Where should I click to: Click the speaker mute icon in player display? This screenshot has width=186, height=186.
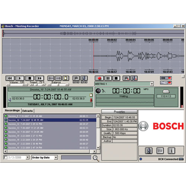[10, 100]
